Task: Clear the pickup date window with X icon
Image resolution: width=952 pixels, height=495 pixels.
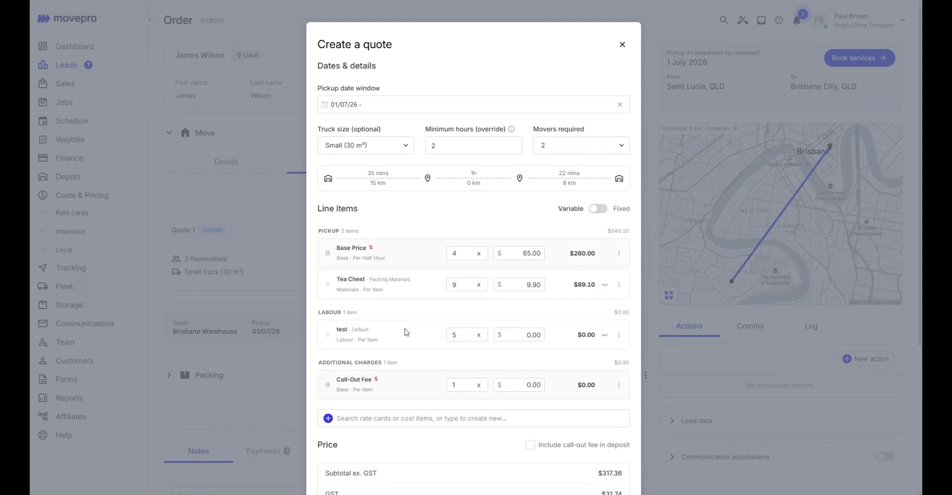Action: [620, 105]
